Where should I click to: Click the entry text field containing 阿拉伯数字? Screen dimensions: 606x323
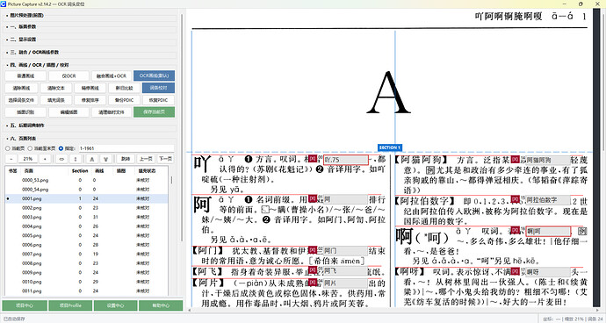tap(548, 200)
